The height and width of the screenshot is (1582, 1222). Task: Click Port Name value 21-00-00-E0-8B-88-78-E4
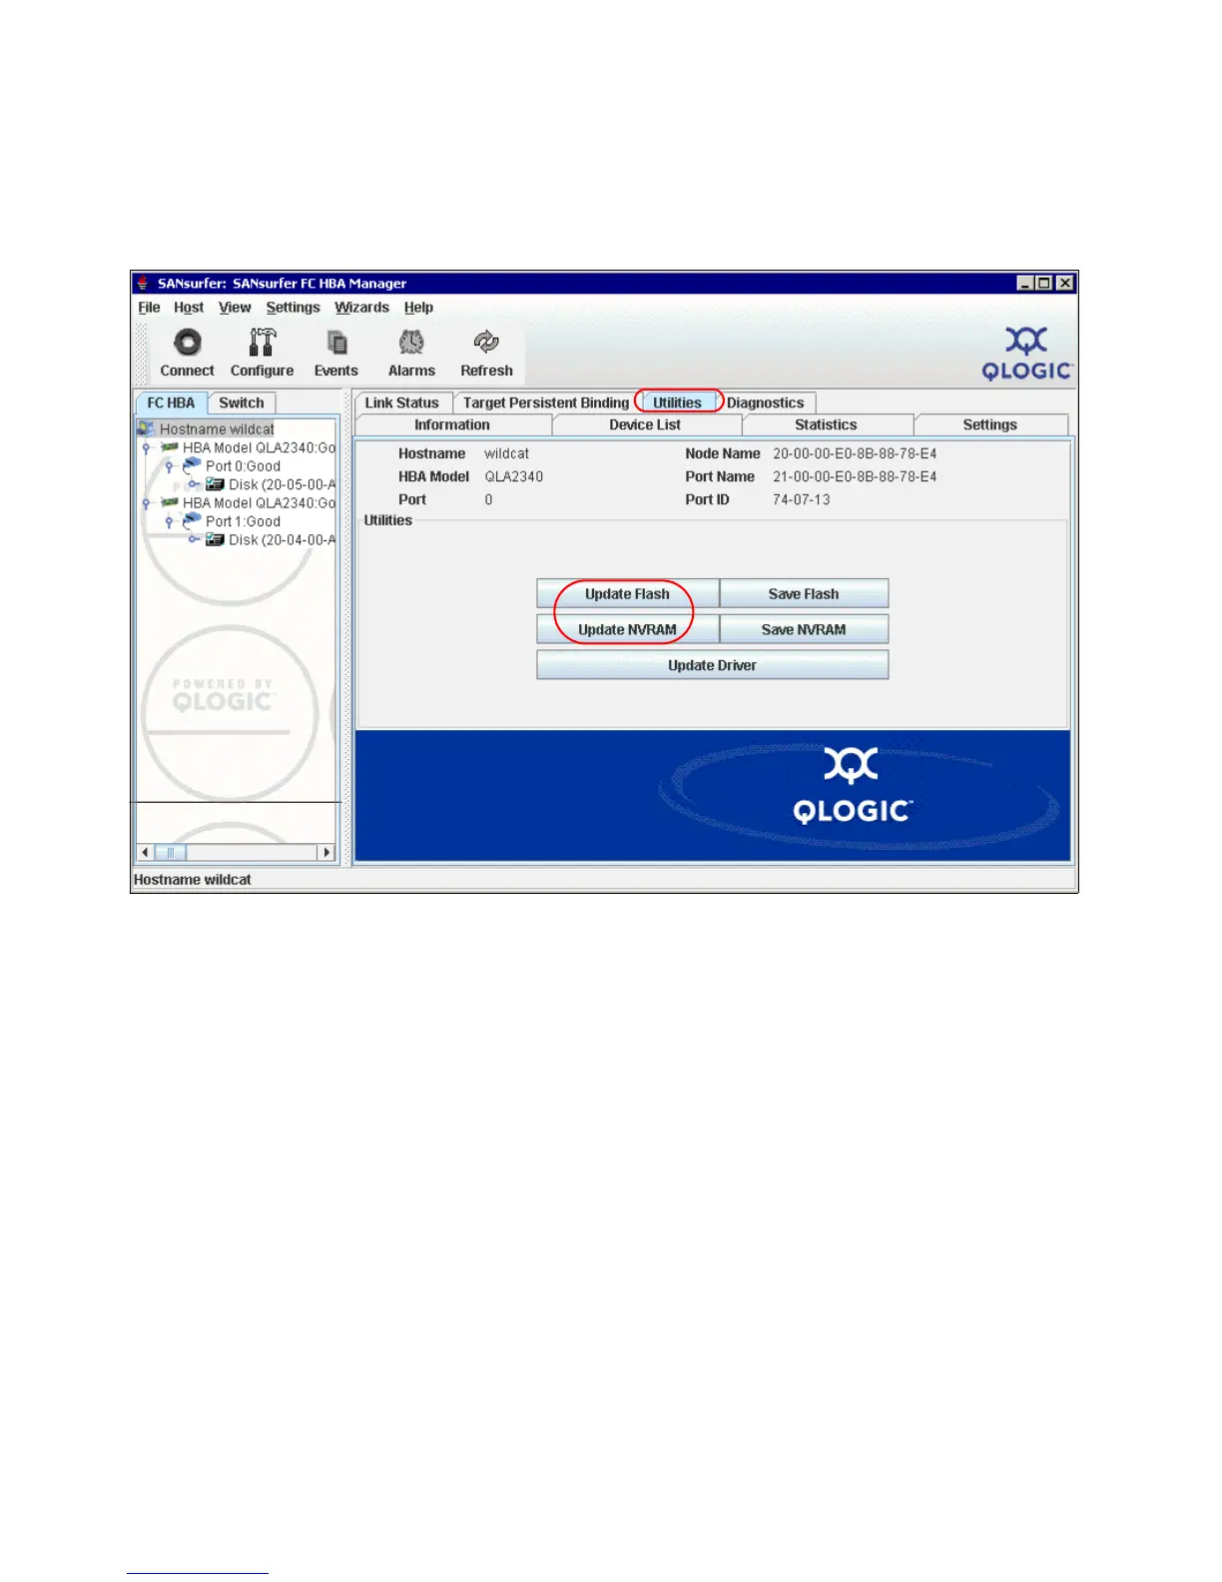[x=855, y=476]
